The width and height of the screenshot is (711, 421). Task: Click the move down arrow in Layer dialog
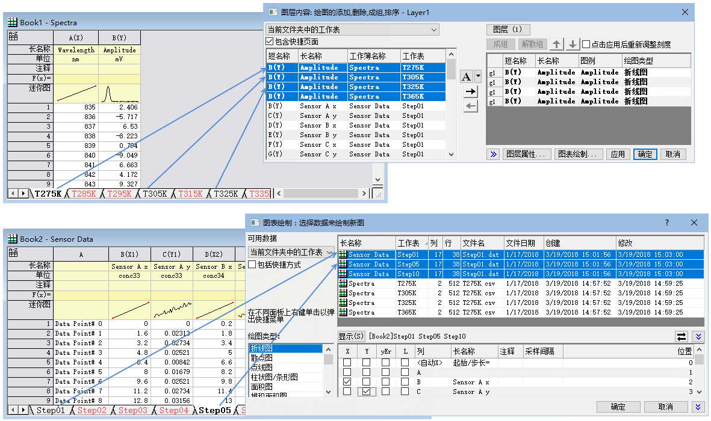pyautogui.click(x=573, y=44)
